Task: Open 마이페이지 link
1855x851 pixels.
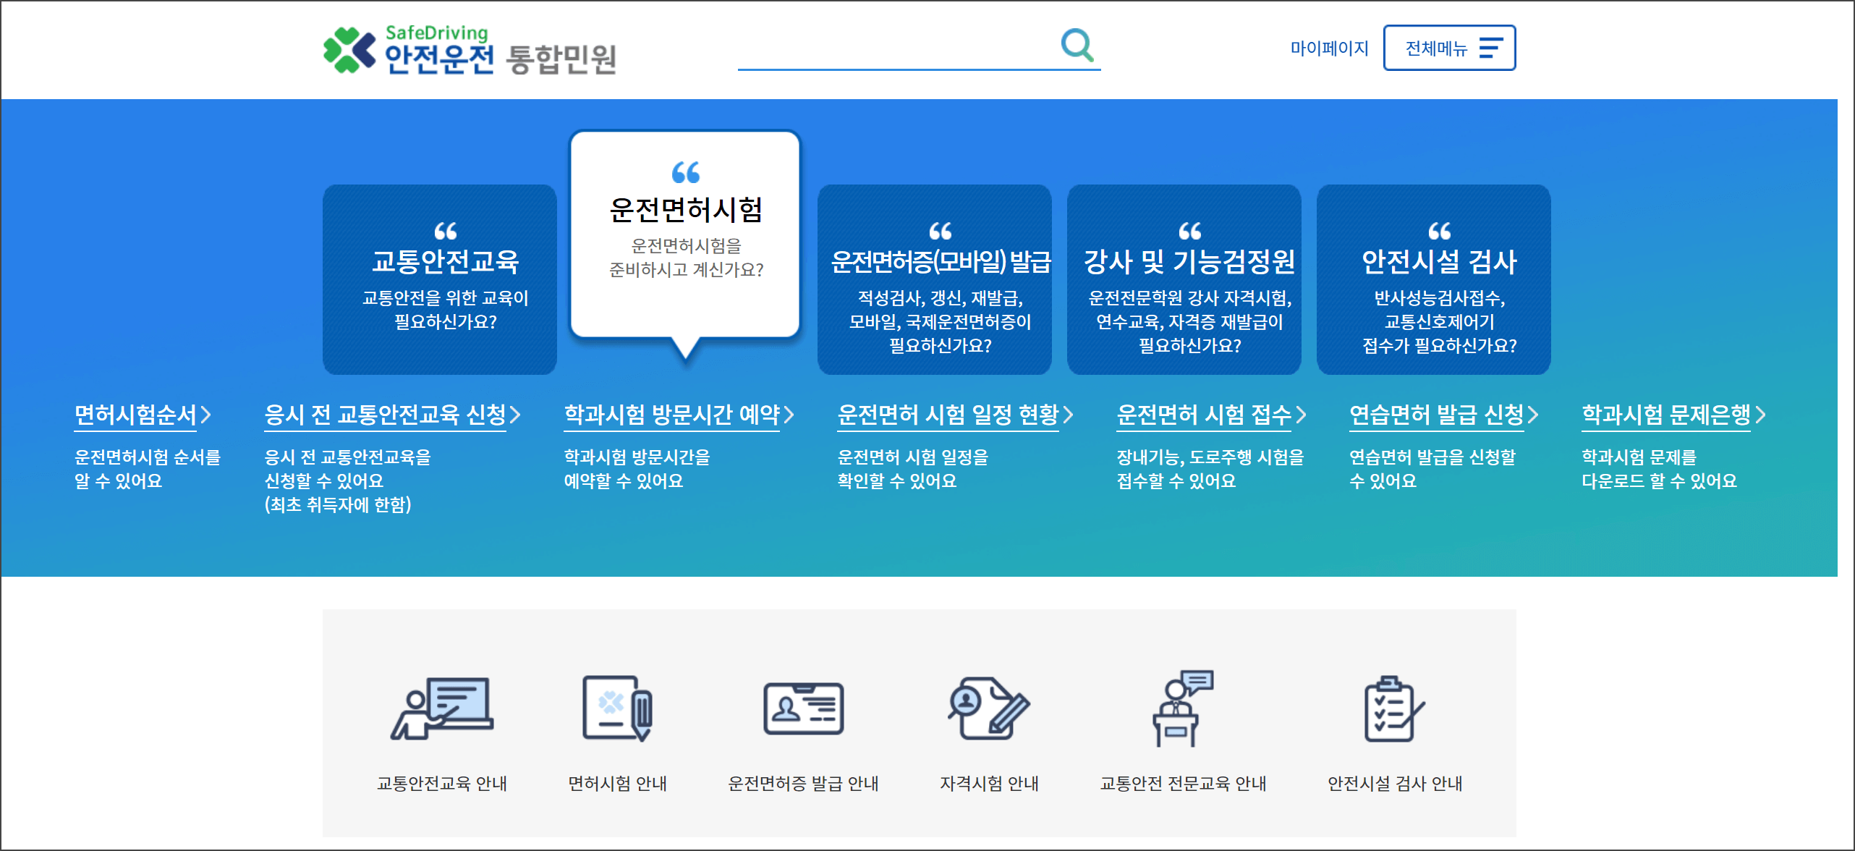Action: (x=1329, y=48)
